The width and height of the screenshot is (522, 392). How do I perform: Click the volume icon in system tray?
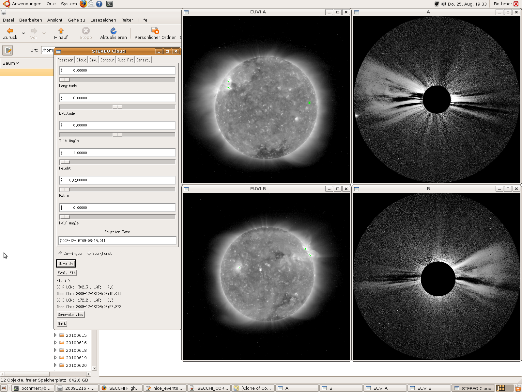[443, 4]
